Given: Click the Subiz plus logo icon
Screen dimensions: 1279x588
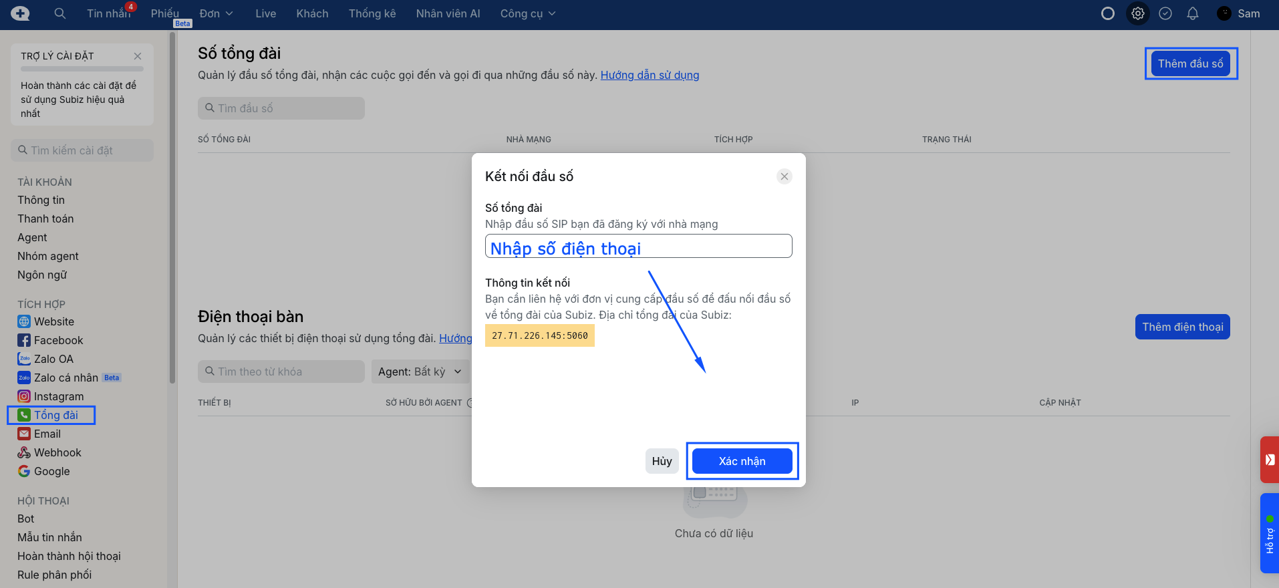Looking at the screenshot, I should (20, 13).
